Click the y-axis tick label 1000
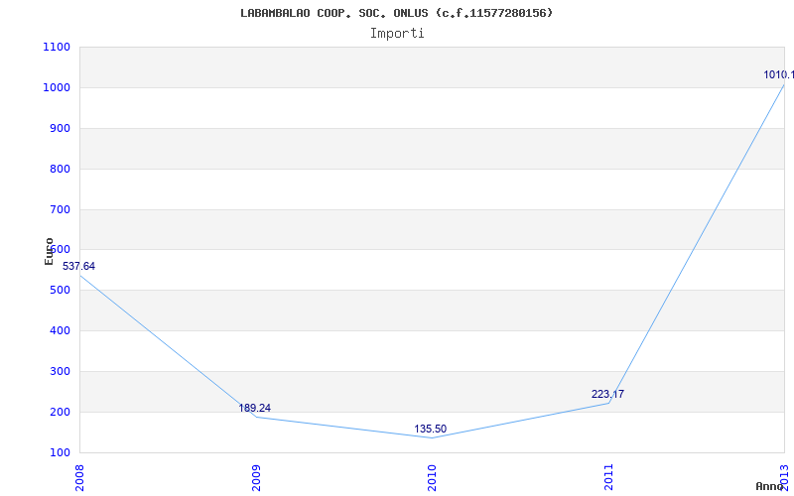Image resolution: width=794 pixels, height=496 pixels. pyautogui.click(x=57, y=87)
